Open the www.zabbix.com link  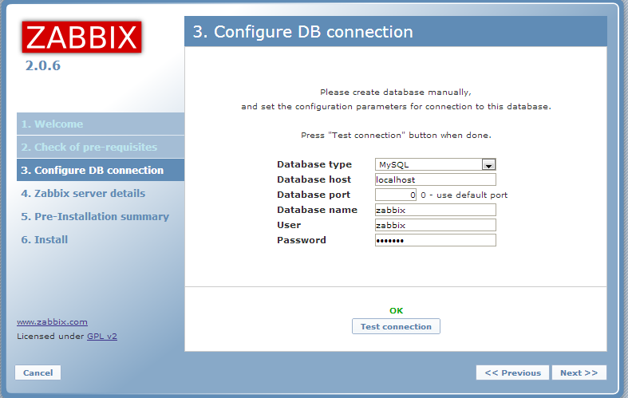coord(52,322)
